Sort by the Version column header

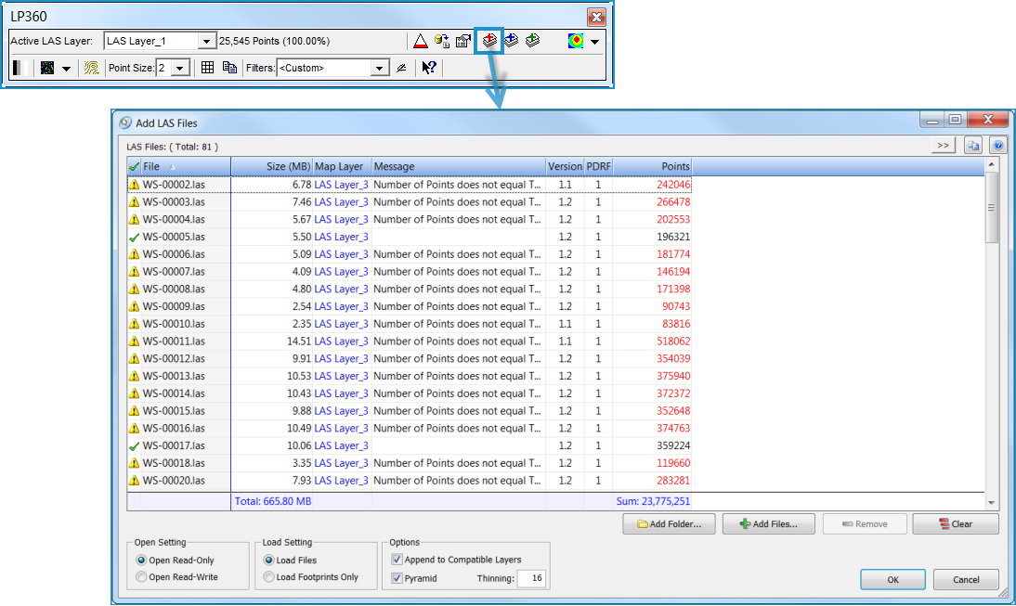click(565, 166)
